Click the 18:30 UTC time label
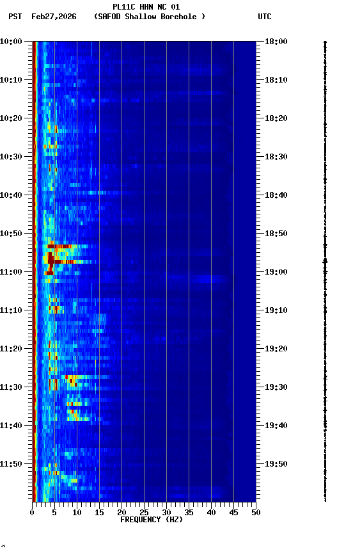The image size is (353, 553). 276,157
